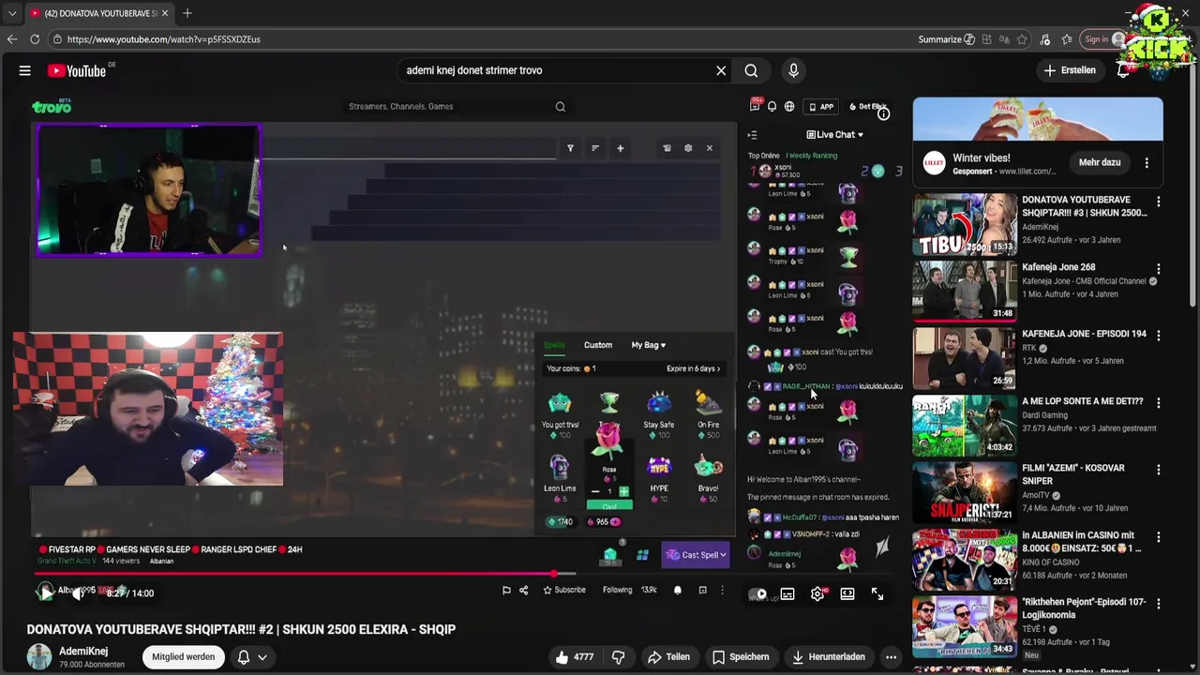Start voice search with the microphone
The width and height of the screenshot is (1200, 675).
[x=793, y=70]
